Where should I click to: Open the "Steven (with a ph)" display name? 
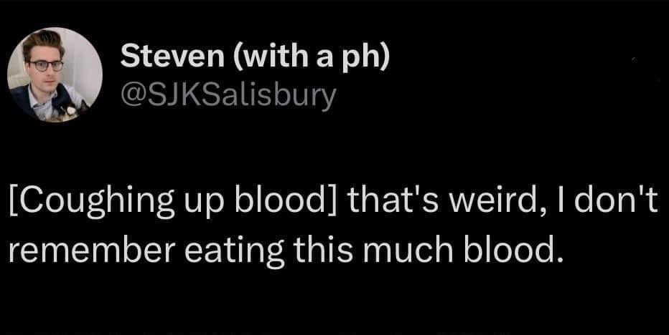255,57
